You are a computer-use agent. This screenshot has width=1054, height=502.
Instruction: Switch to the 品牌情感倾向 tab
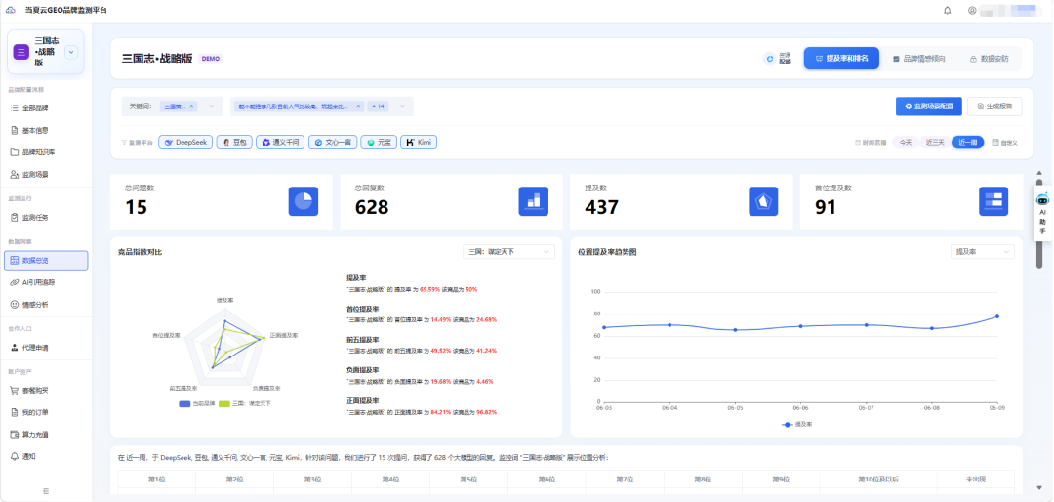tap(918, 59)
